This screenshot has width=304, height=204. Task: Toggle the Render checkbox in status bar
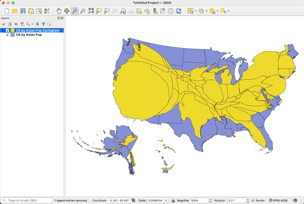point(253,200)
